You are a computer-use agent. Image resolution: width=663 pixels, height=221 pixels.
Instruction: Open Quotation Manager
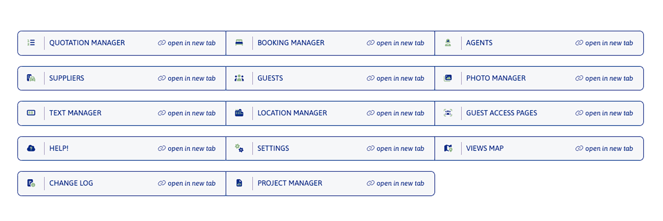tap(87, 43)
